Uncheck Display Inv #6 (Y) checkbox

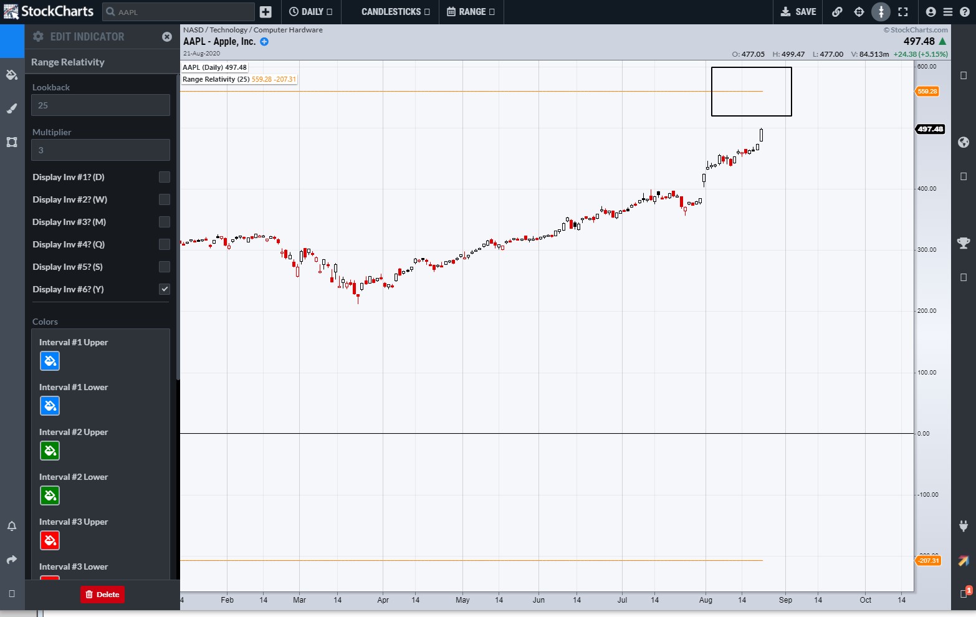(165, 289)
